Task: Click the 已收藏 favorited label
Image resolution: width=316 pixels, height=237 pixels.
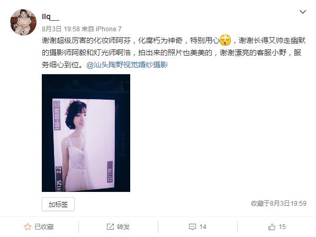Action: pos(44,227)
